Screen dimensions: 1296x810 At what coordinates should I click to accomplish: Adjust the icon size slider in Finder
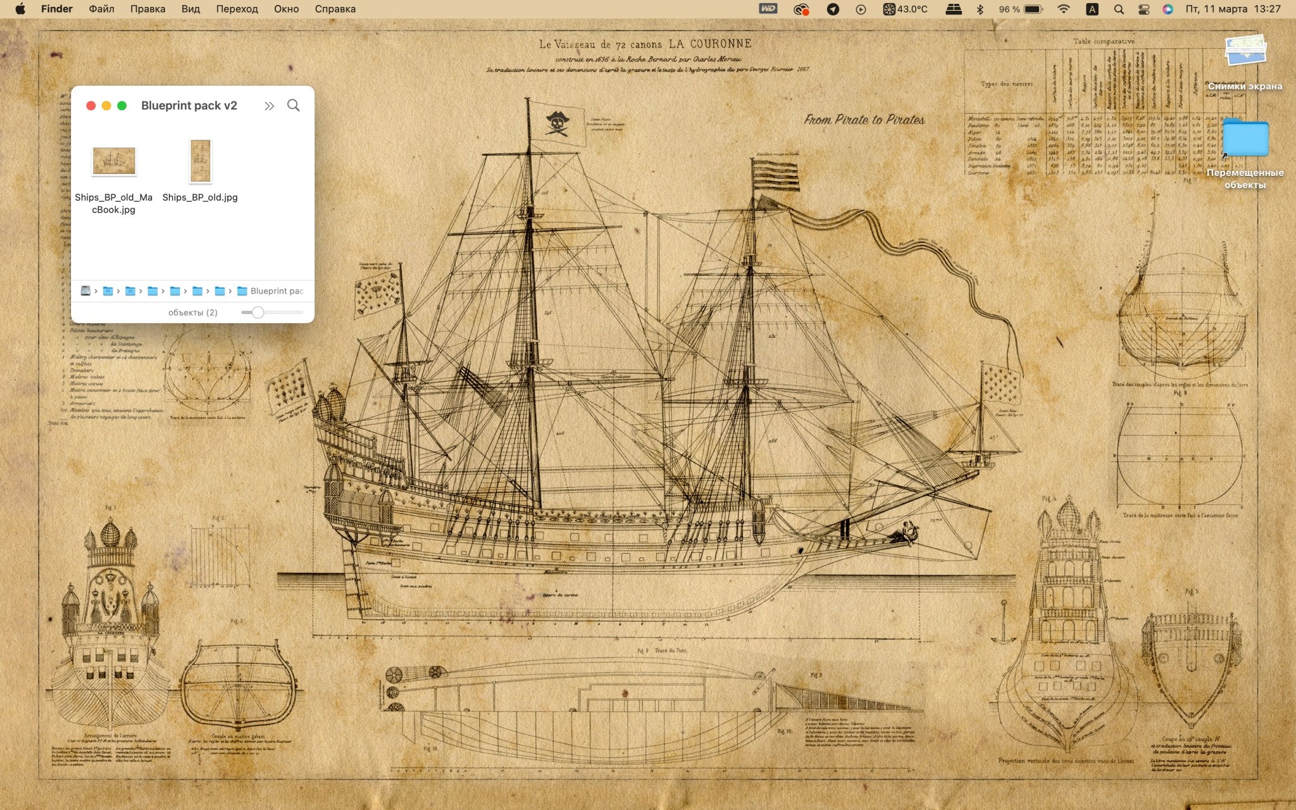coord(258,312)
